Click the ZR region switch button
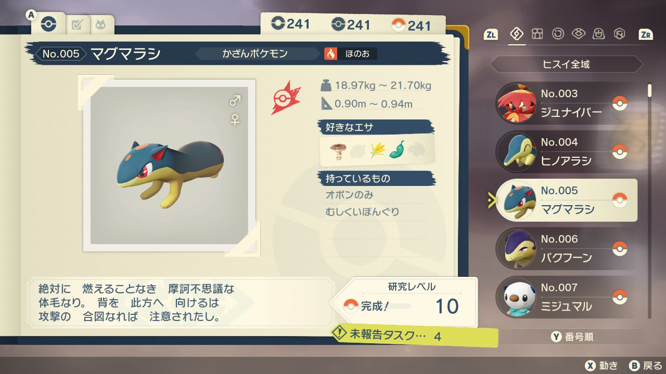 (646, 34)
